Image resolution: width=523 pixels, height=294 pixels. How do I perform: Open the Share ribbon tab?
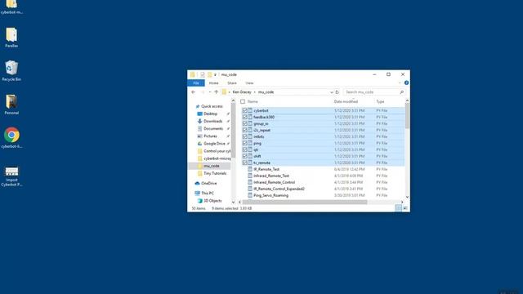coord(232,83)
